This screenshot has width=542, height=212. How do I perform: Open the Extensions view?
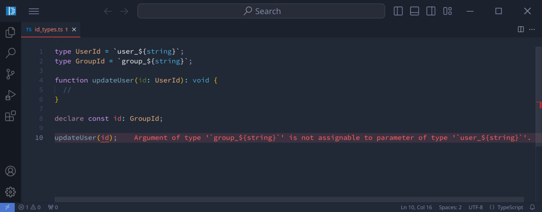(x=10, y=116)
